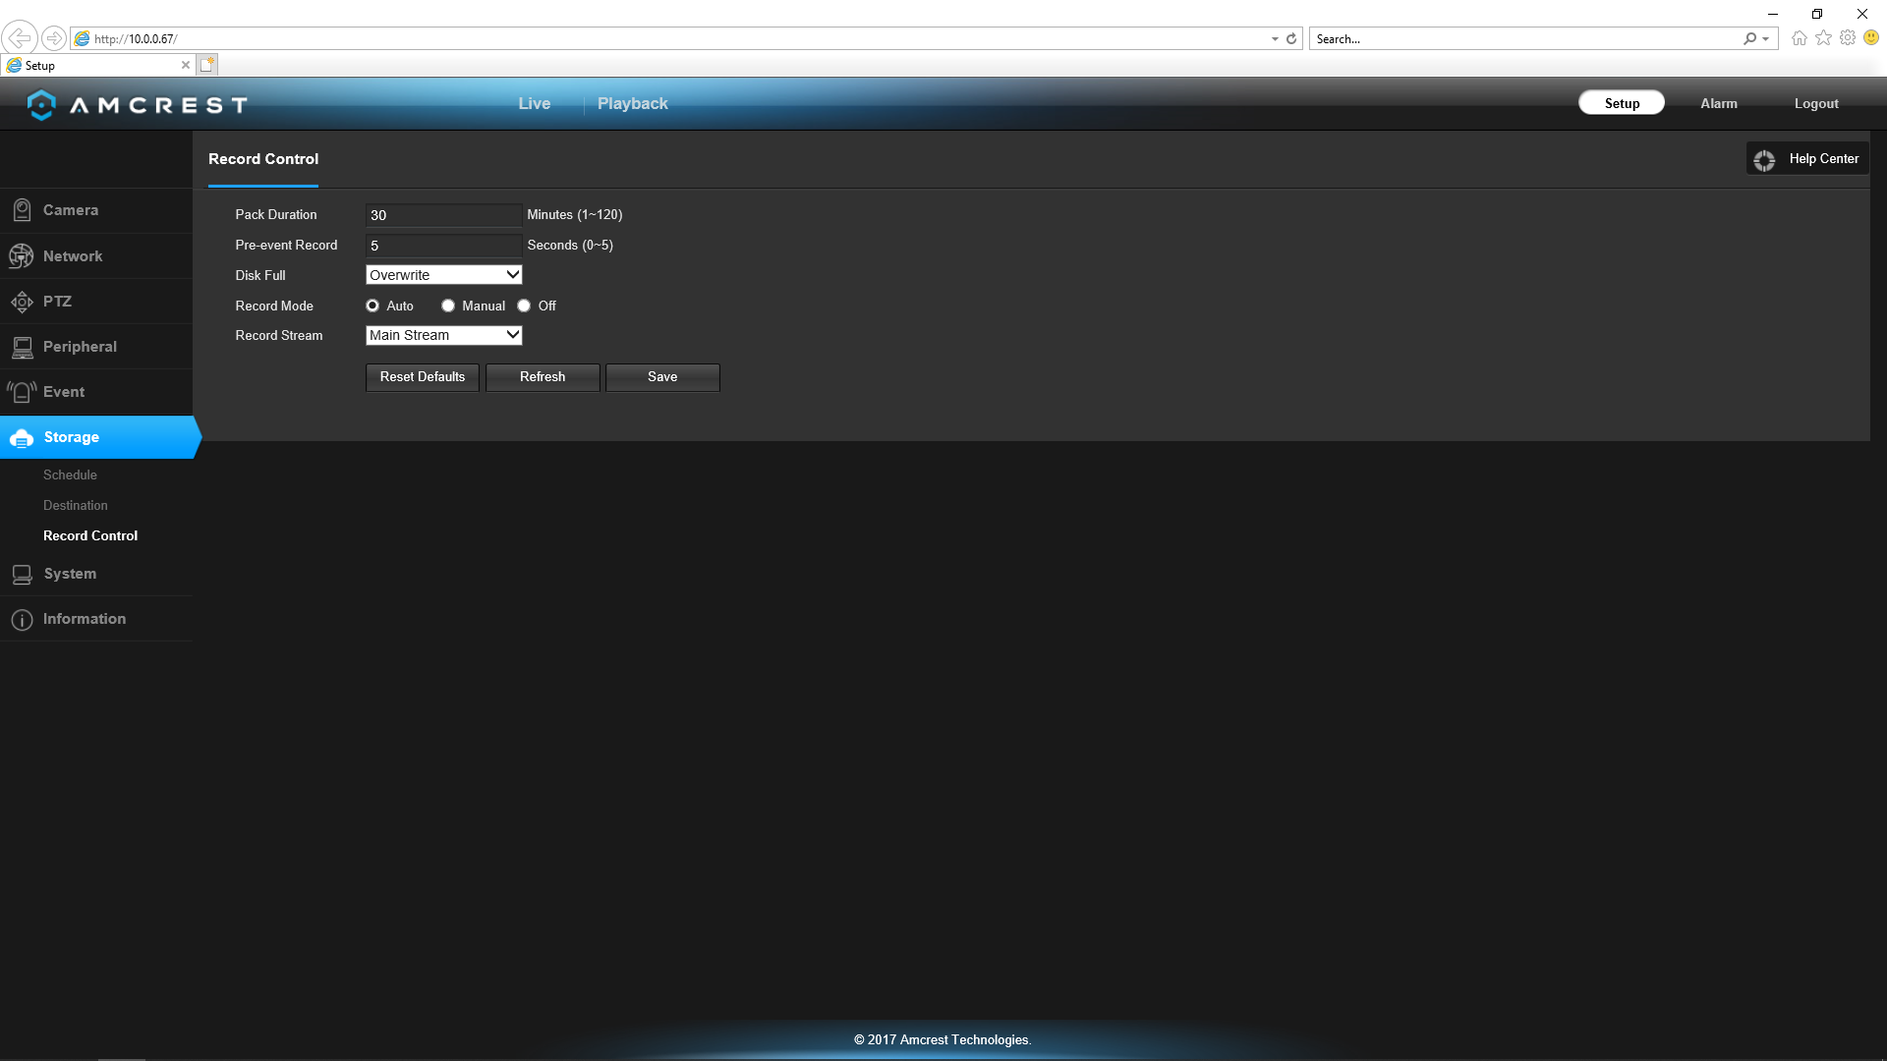The width and height of the screenshot is (1887, 1061).
Task: Click the Peripheral device icon
Action: coord(22,347)
